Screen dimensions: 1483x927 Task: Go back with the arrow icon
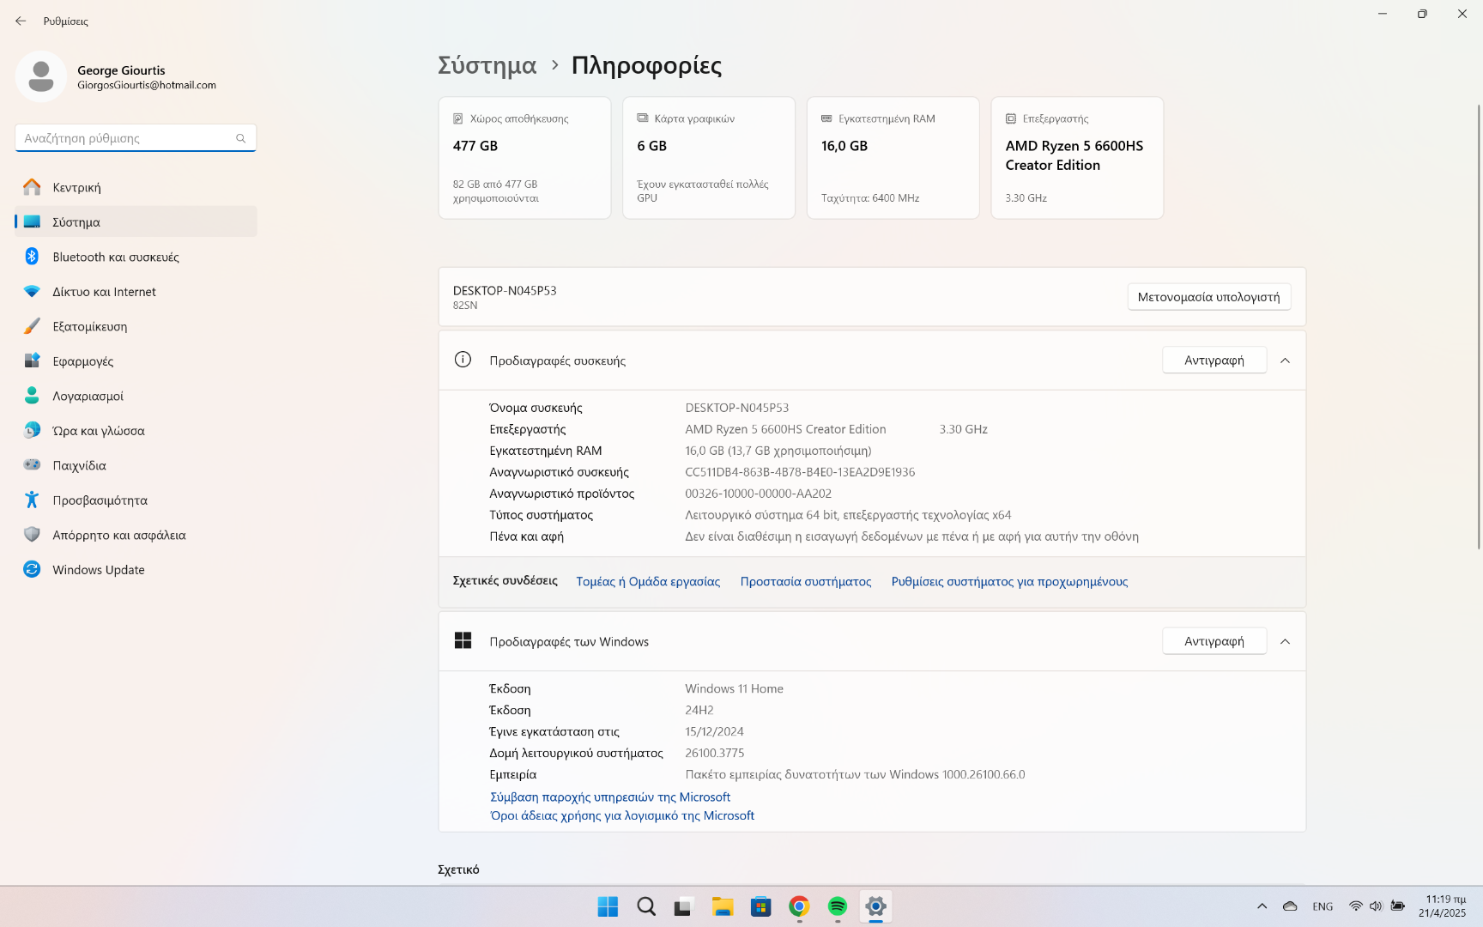(21, 21)
